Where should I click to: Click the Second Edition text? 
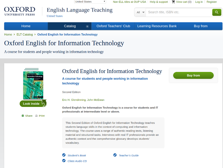71,92
